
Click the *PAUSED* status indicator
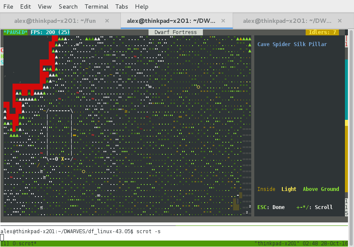pos(16,32)
